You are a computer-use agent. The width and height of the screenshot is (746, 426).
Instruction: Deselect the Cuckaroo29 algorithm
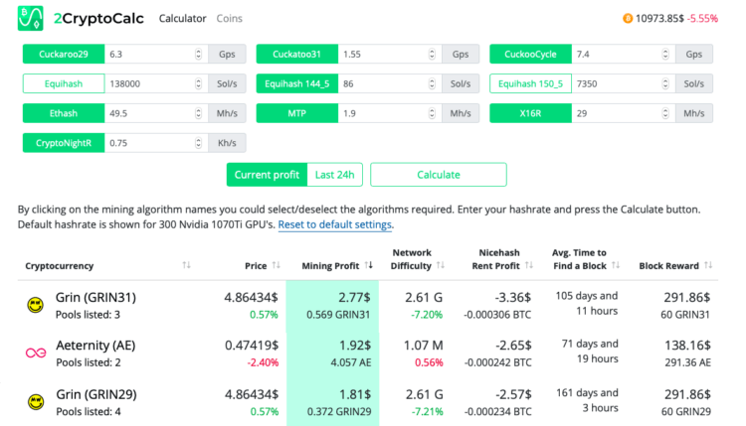[x=64, y=55]
